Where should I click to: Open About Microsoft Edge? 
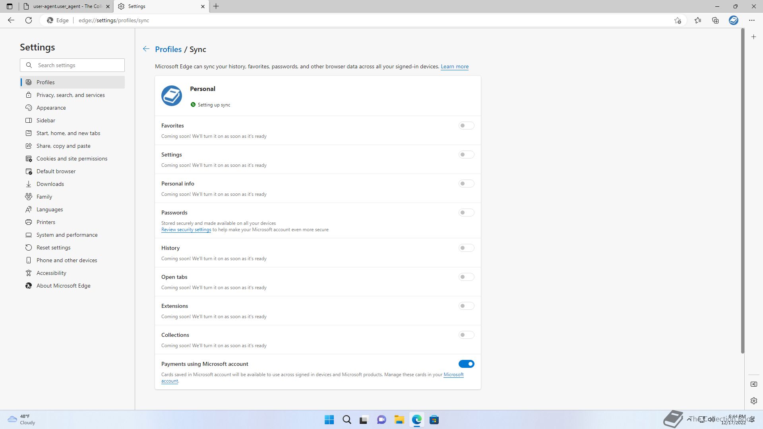point(72,286)
